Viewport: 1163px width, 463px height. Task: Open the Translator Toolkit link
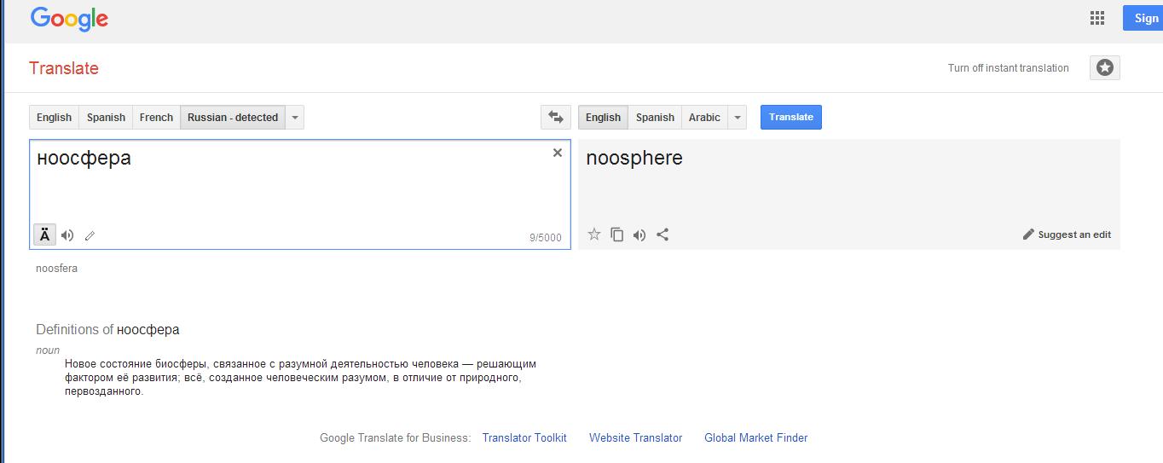(x=524, y=437)
